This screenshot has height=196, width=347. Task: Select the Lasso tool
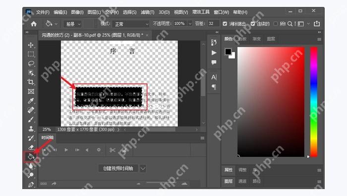(x=31, y=64)
